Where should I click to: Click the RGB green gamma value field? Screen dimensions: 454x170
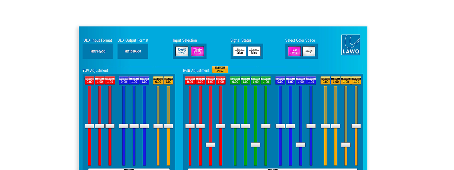point(256,82)
